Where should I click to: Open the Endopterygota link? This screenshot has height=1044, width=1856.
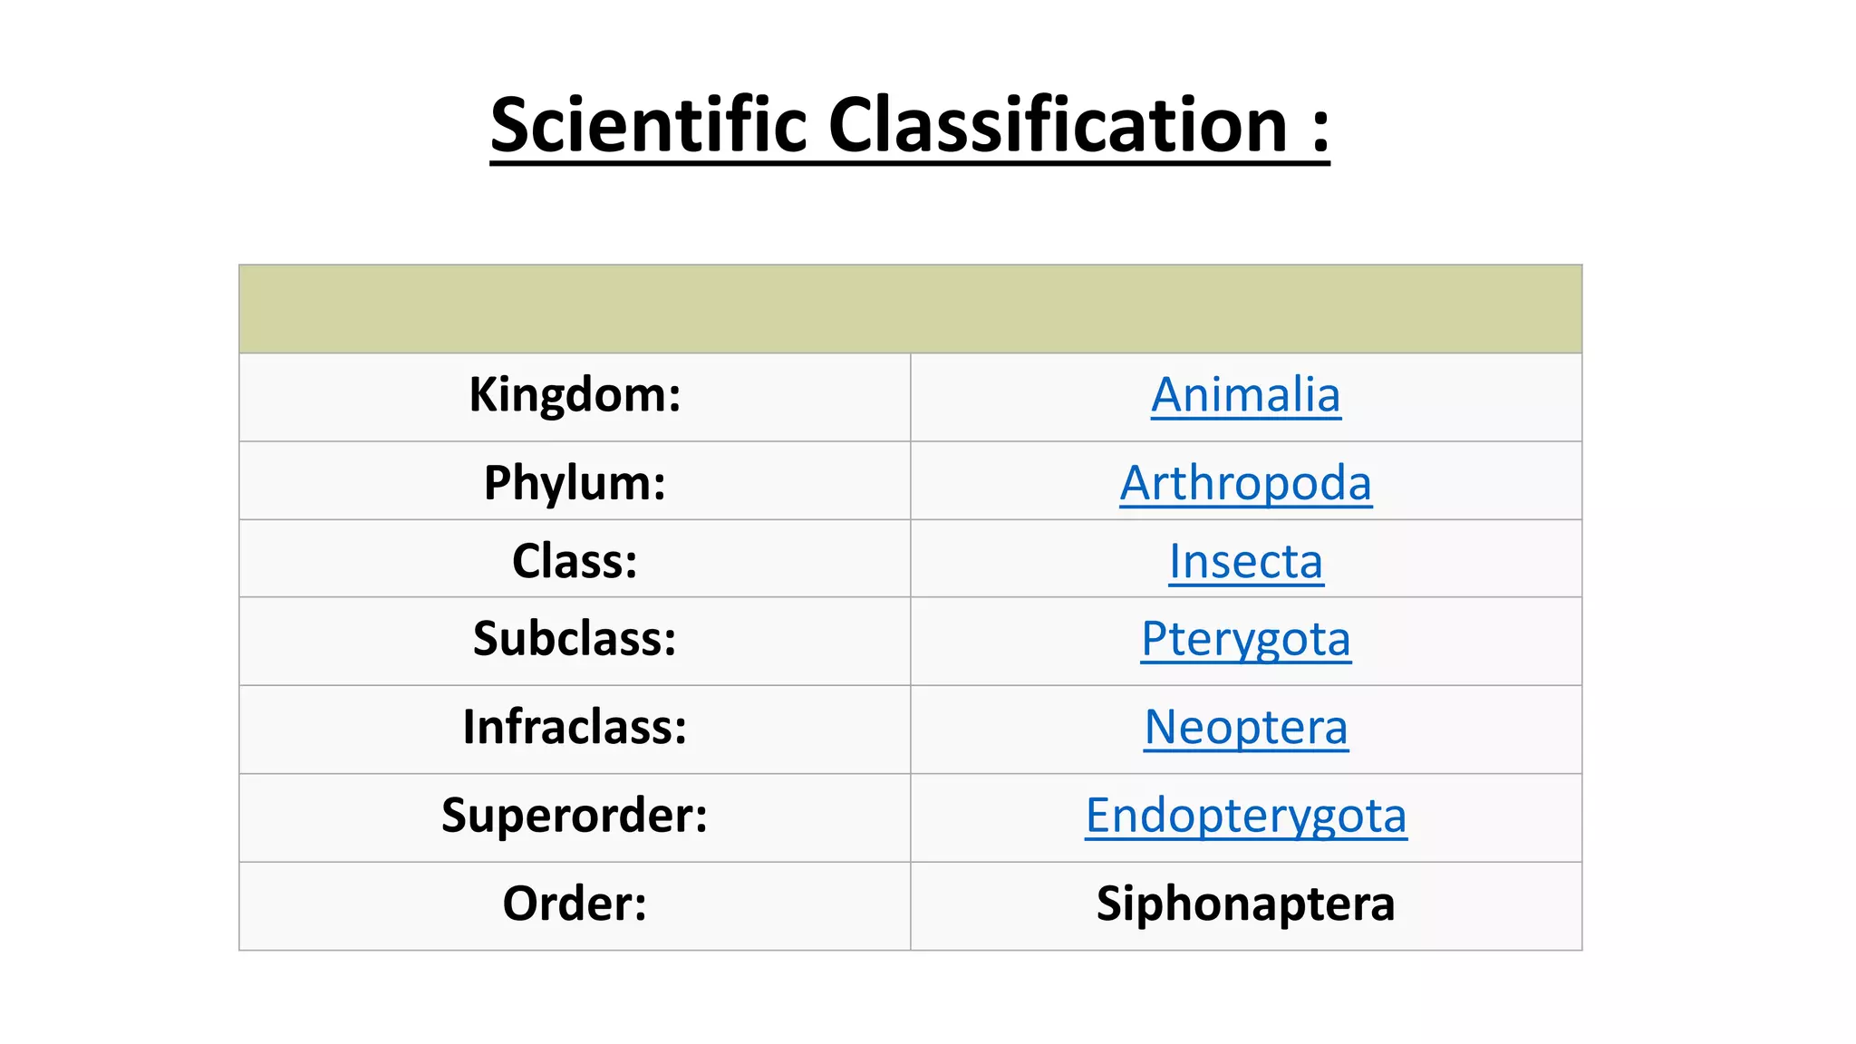1245,816
